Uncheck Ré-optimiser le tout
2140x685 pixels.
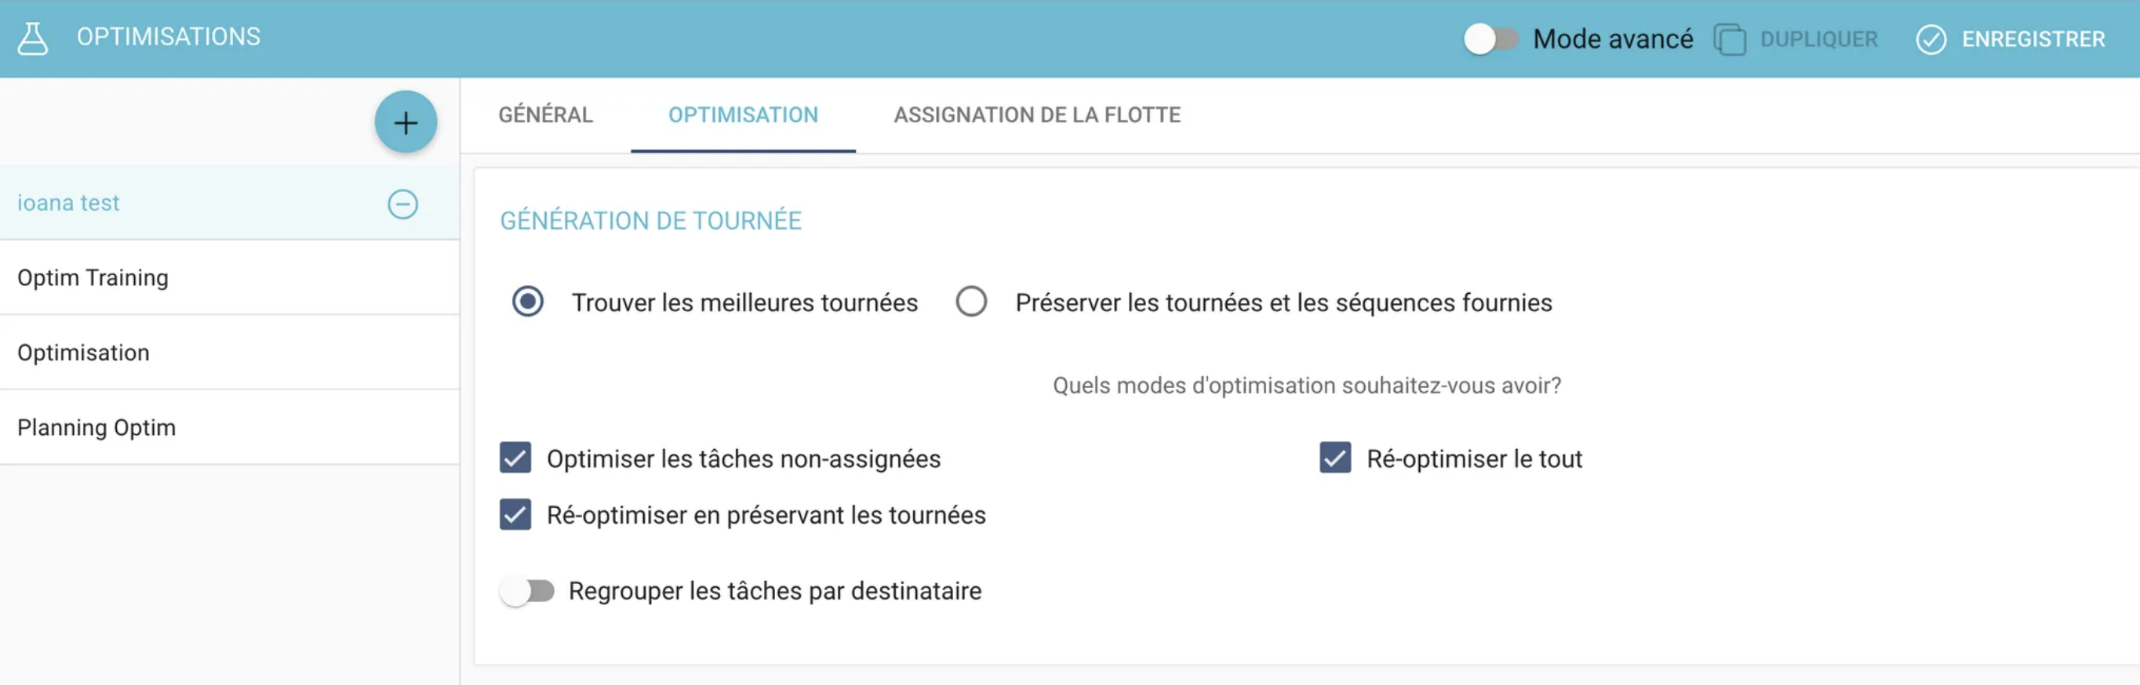pyautogui.click(x=1335, y=458)
